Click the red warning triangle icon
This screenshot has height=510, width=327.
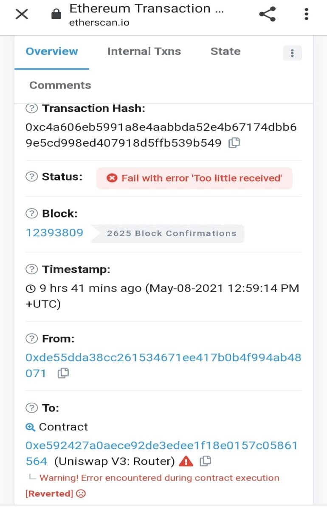pyautogui.click(x=186, y=461)
